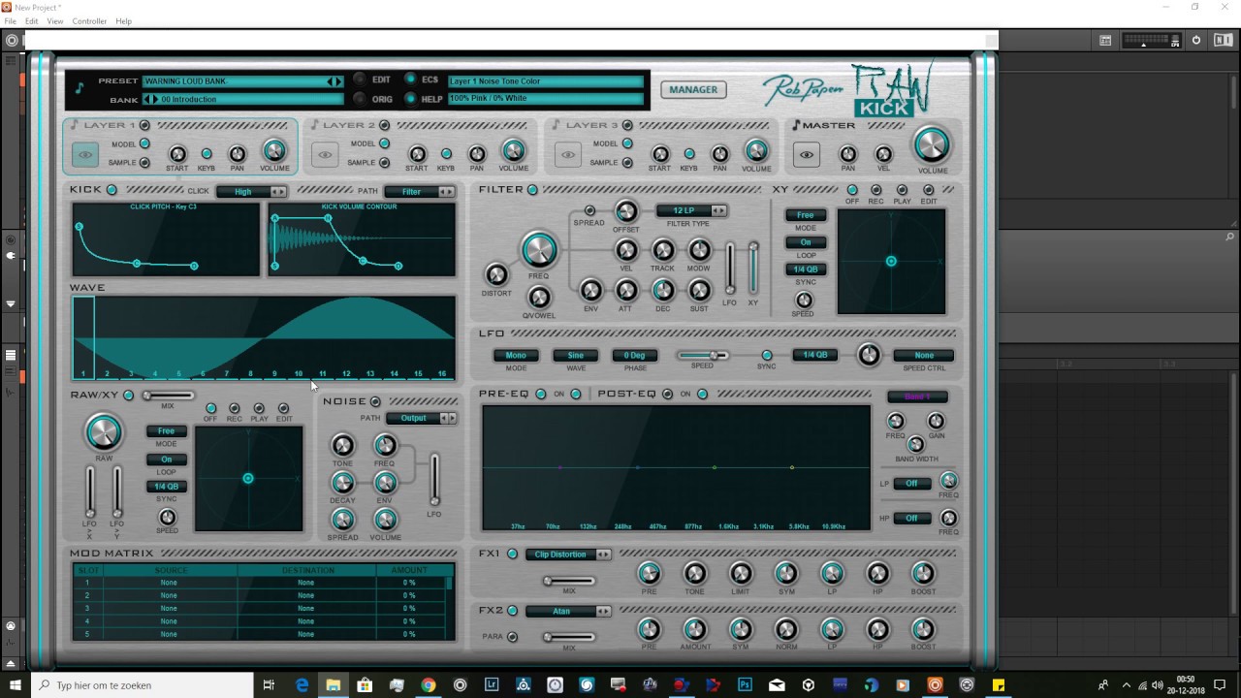
Task: Open the File menu
Action: pyautogui.click(x=11, y=21)
